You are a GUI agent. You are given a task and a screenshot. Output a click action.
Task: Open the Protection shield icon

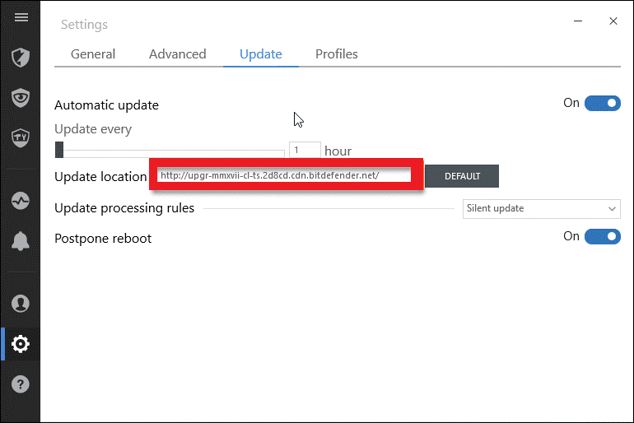tap(21, 58)
